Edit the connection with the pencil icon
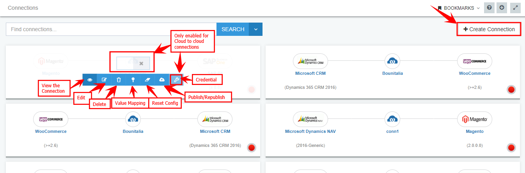525x173 pixels. [104, 79]
